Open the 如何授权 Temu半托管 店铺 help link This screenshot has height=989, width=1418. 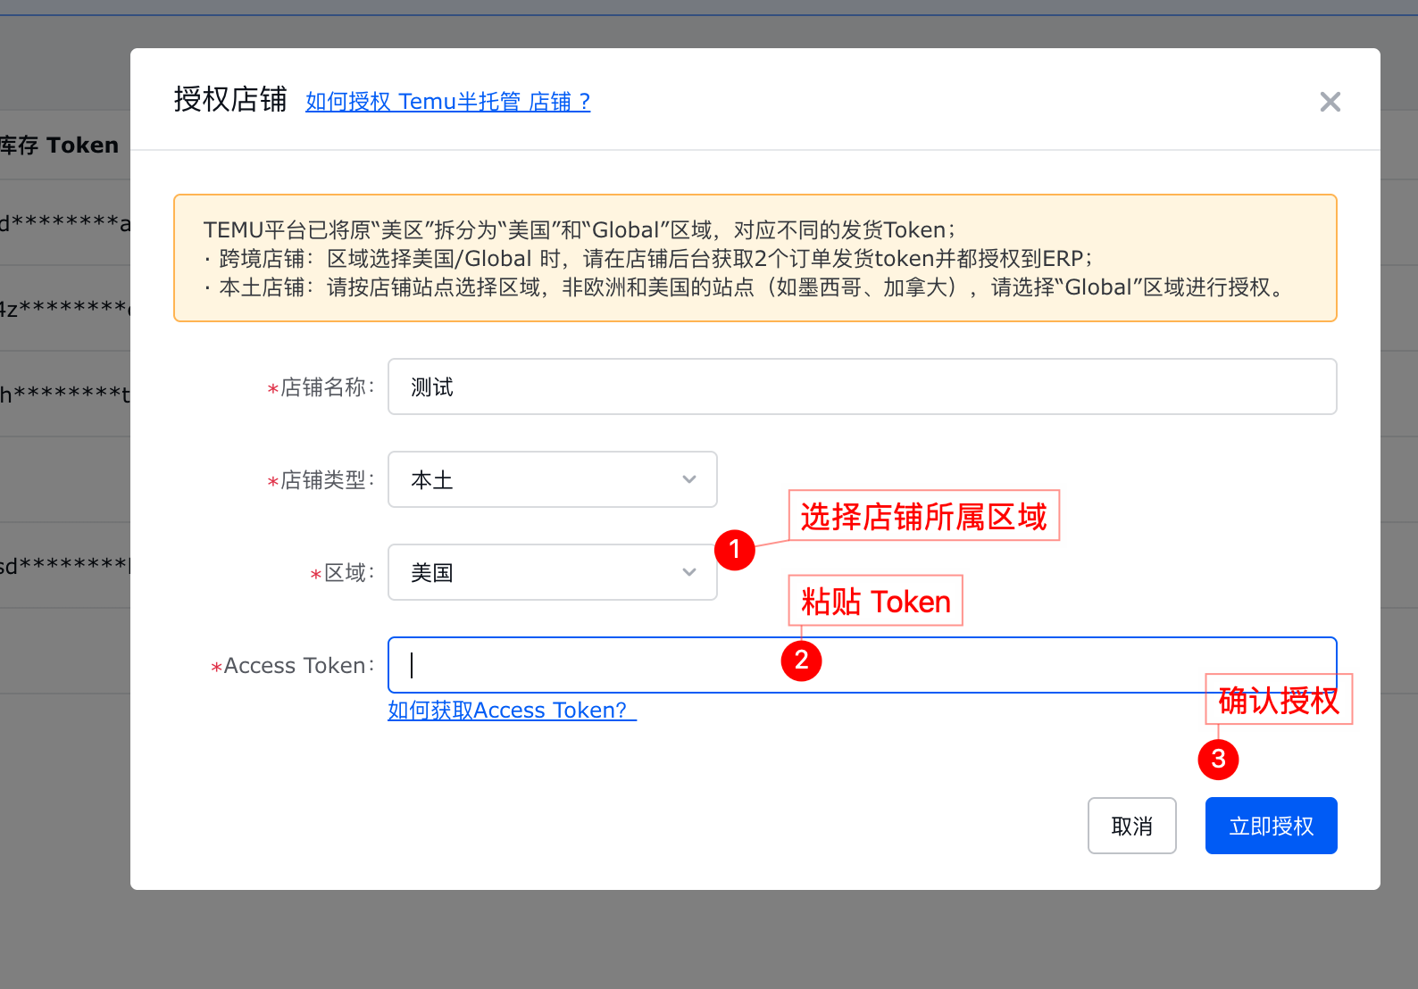click(x=447, y=102)
